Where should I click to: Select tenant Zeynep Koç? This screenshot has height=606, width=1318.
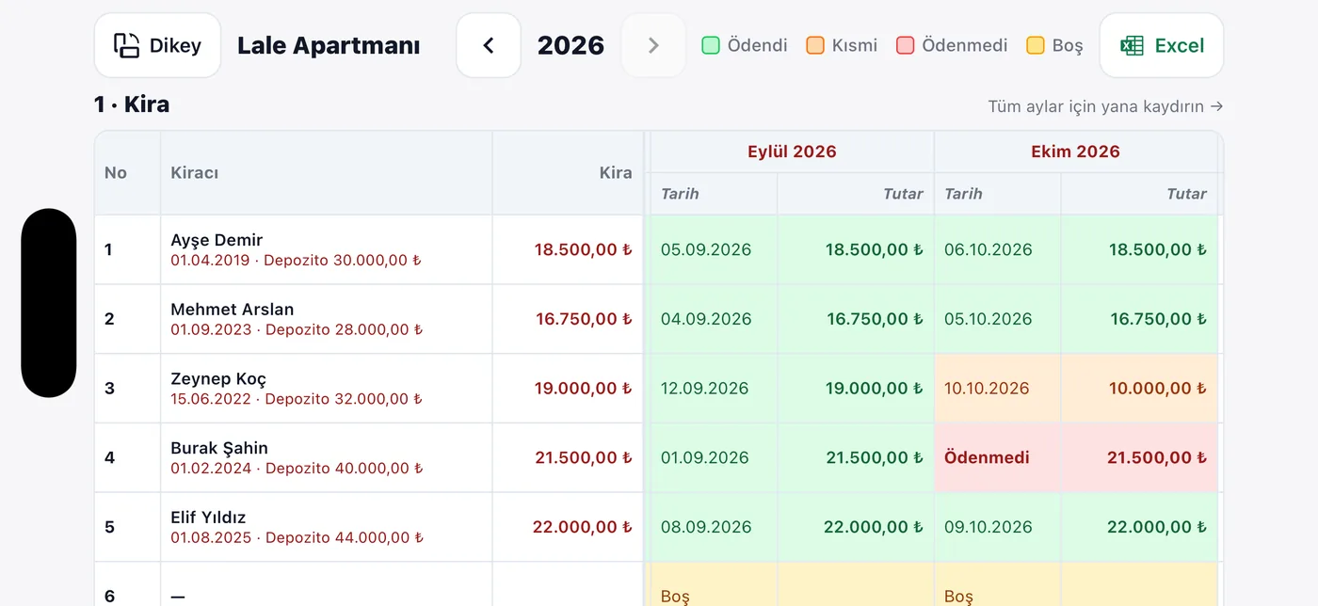click(x=218, y=378)
